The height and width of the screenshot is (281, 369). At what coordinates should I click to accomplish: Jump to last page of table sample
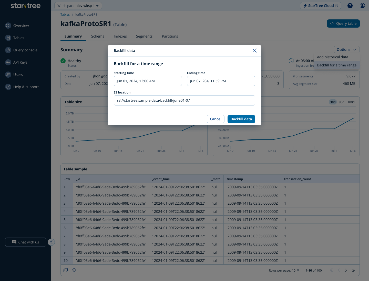click(x=353, y=270)
